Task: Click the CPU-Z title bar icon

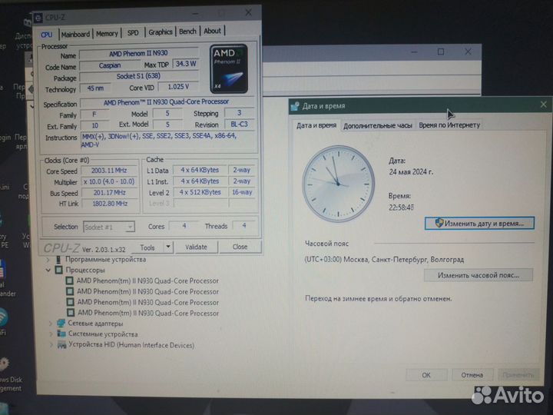Action: (38, 18)
